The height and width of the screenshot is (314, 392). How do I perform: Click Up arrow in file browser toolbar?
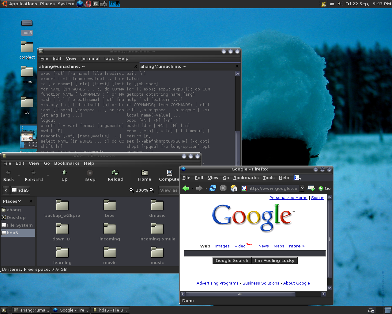point(64,176)
